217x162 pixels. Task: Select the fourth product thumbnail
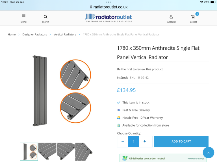coord(84,152)
